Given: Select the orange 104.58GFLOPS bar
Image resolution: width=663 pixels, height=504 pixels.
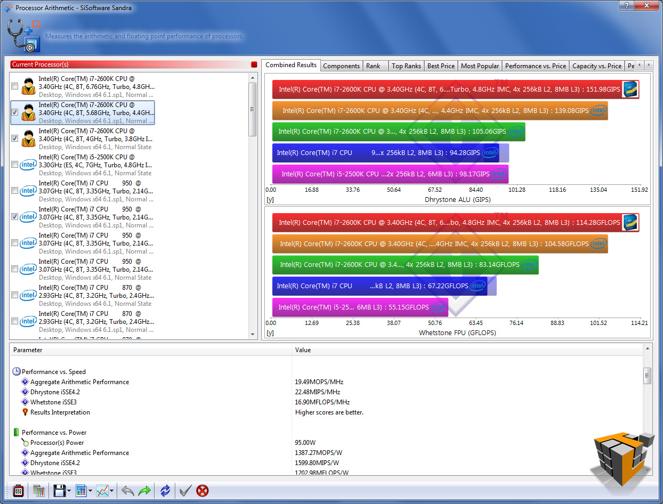Looking at the screenshot, I should 440,244.
